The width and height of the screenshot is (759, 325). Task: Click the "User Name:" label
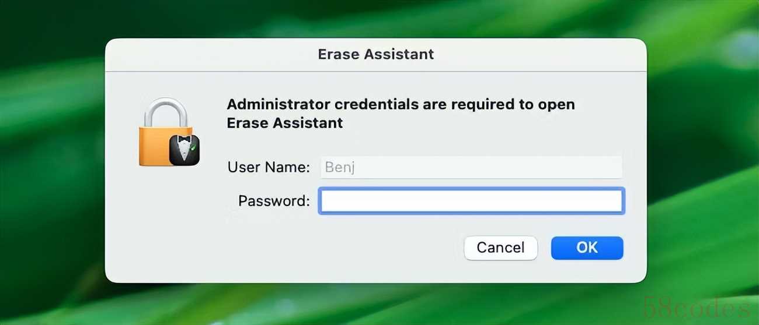click(x=269, y=167)
